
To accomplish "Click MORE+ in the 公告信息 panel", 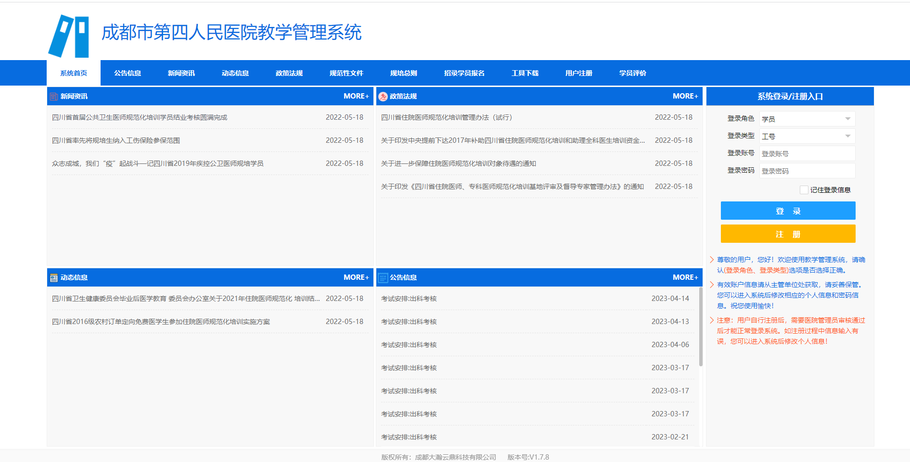I will coord(685,277).
